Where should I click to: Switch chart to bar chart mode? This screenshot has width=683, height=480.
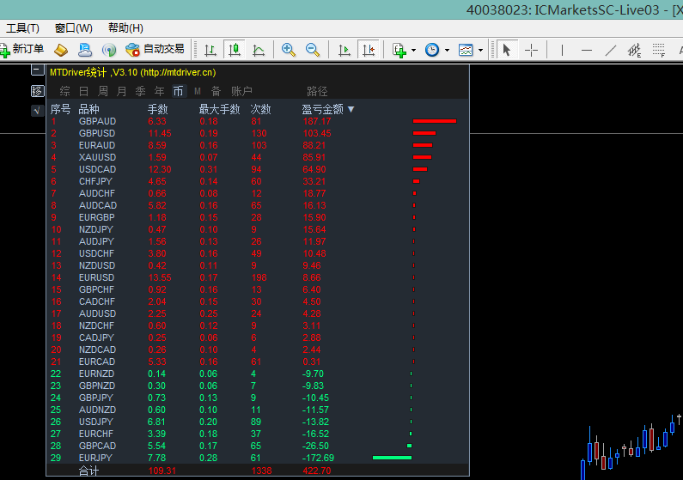[x=210, y=50]
